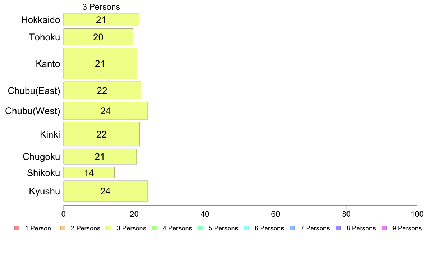Toggle the 3 Persons yellow legend swatch
This screenshot has height=265, width=427.
click(109, 228)
